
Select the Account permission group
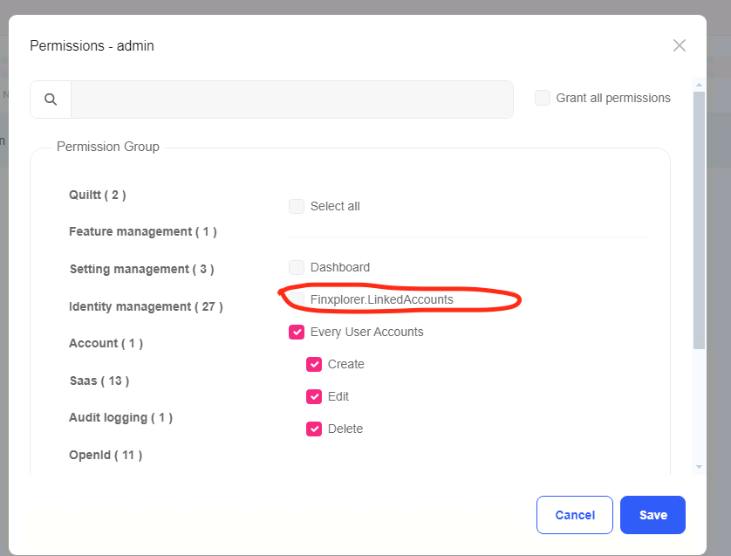click(x=106, y=344)
